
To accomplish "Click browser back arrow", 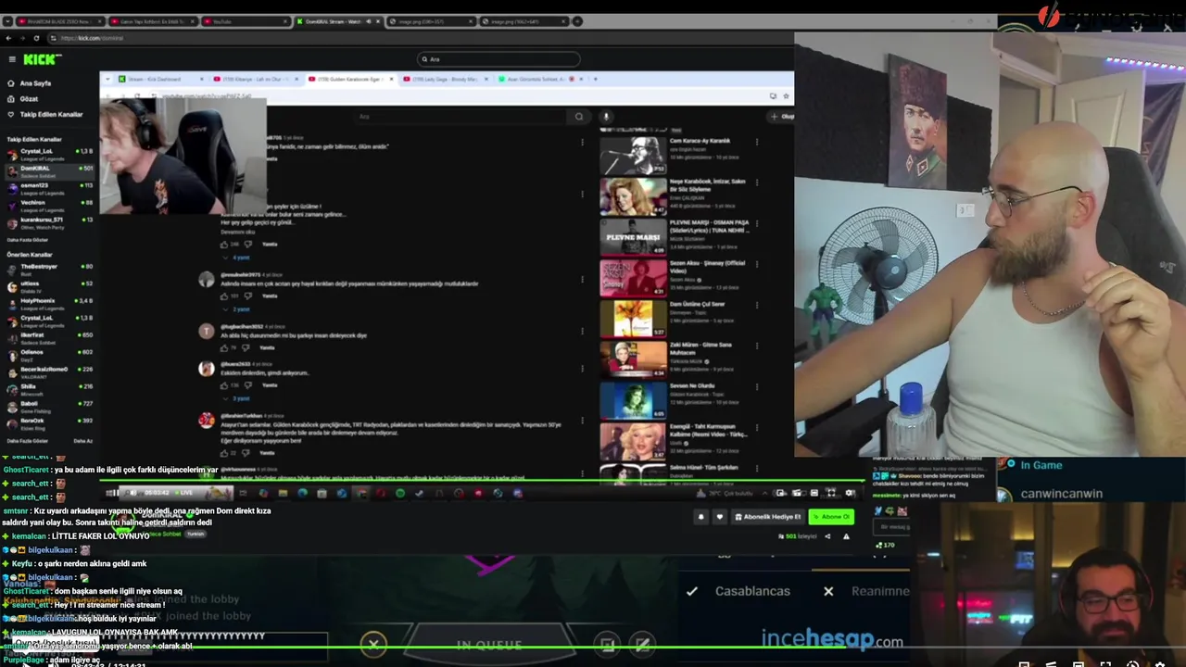I will pyautogui.click(x=9, y=38).
